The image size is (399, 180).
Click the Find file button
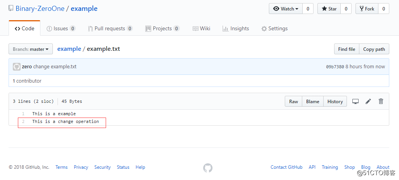click(x=347, y=49)
